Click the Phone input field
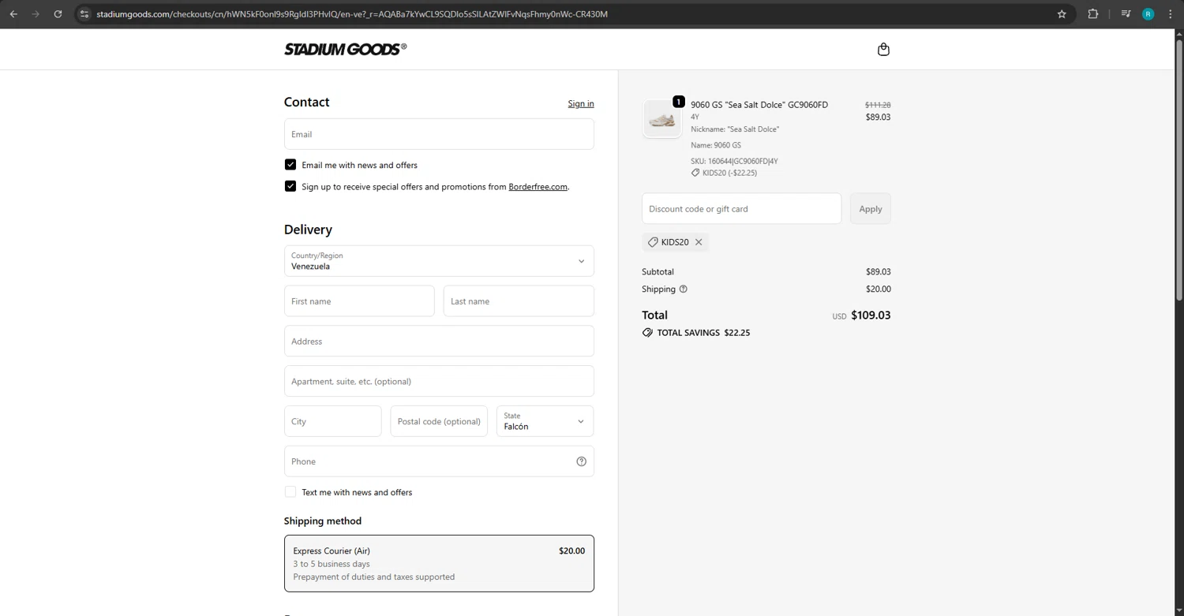The image size is (1184, 616). click(x=439, y=461)
